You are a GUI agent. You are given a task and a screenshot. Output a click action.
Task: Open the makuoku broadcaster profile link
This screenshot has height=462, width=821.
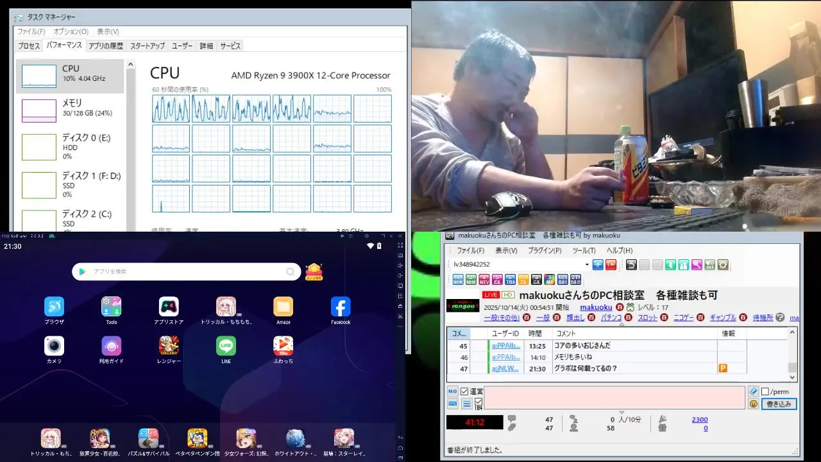[597, 307]
